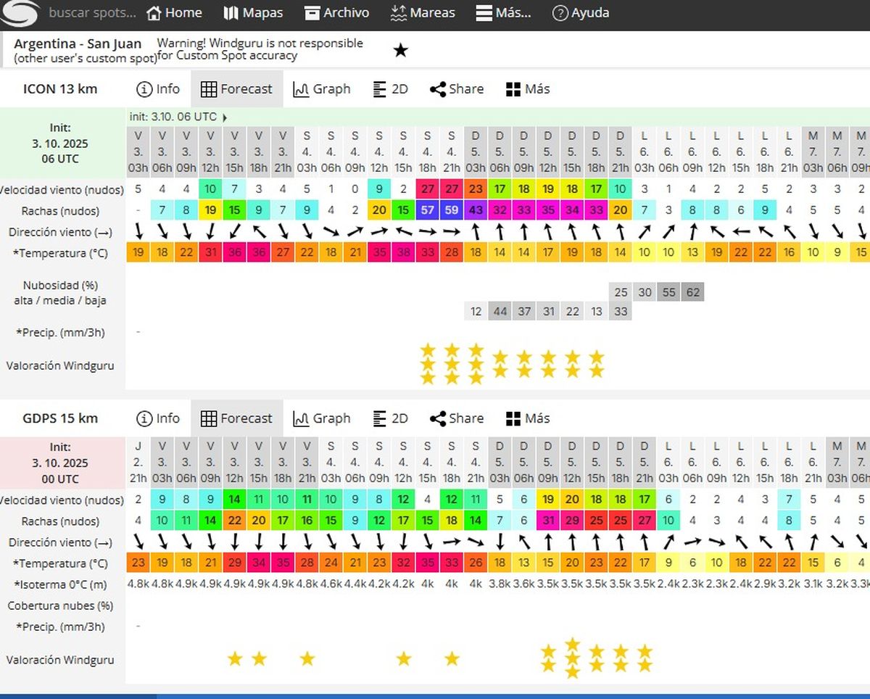Switch to Graph view for ICON 13 km

click(x=321, y=89)
